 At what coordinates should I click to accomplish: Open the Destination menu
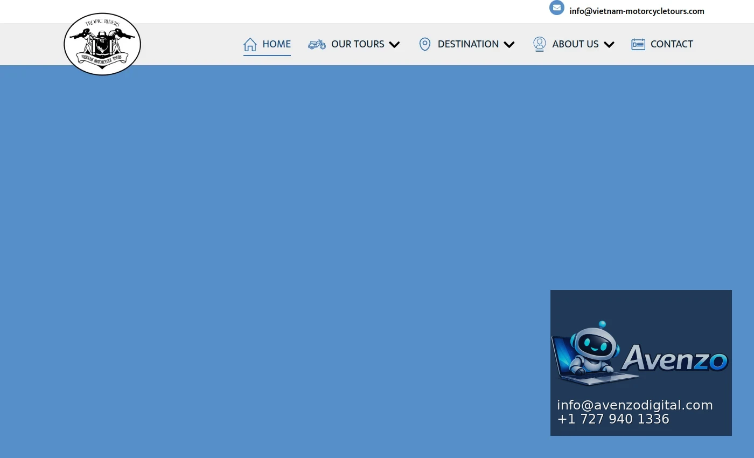(x=468, y=44)
